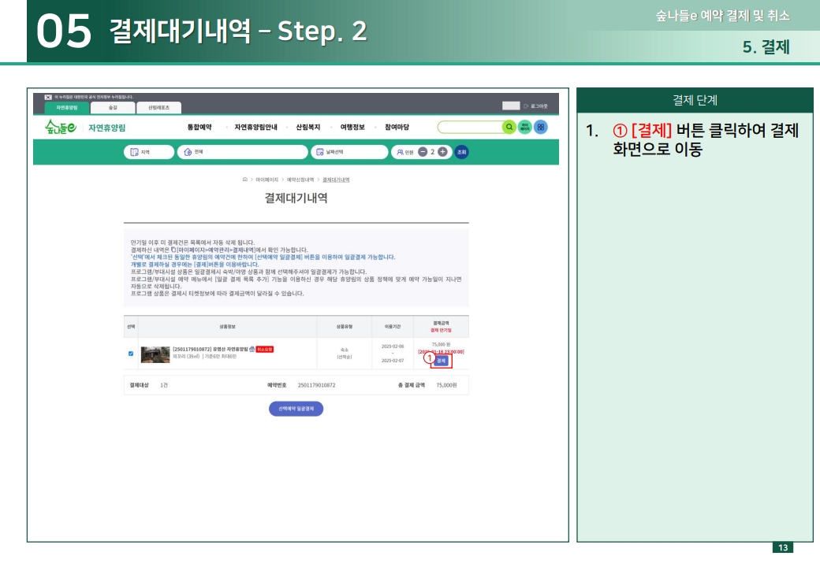Click the home icon in the breadcrumb

(244, 180)
